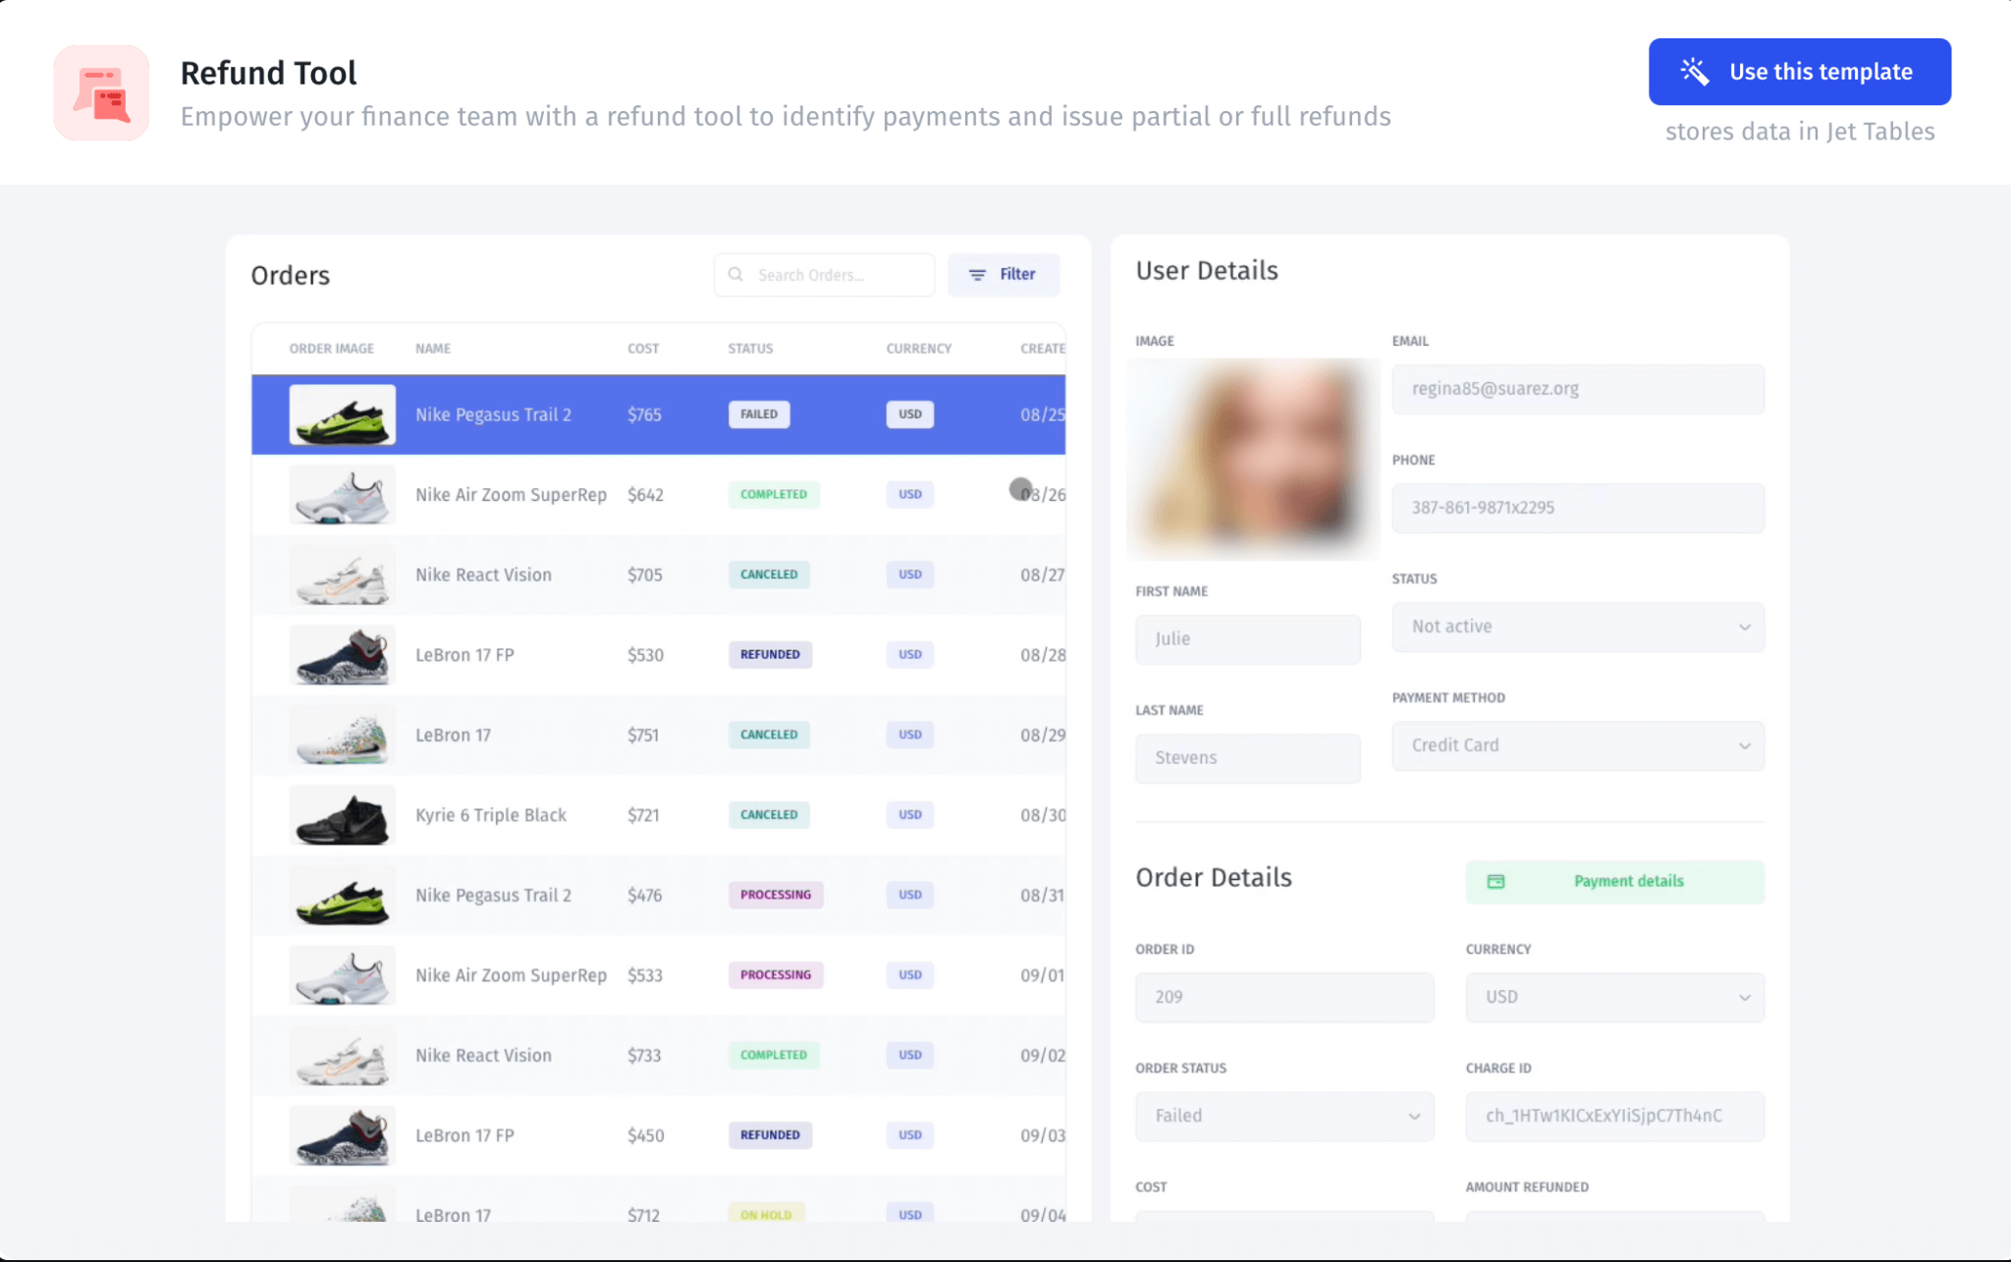Click the magic wand icon on Use this template

[1695, 71]
